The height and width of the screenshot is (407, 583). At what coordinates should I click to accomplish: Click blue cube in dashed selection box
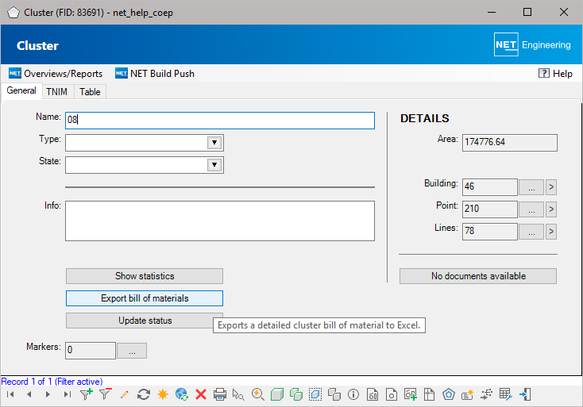tap(315, 394)
